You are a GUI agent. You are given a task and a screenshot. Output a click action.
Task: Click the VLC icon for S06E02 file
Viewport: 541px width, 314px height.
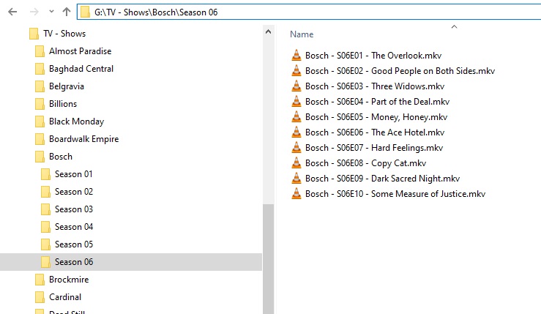click(296, 71)
